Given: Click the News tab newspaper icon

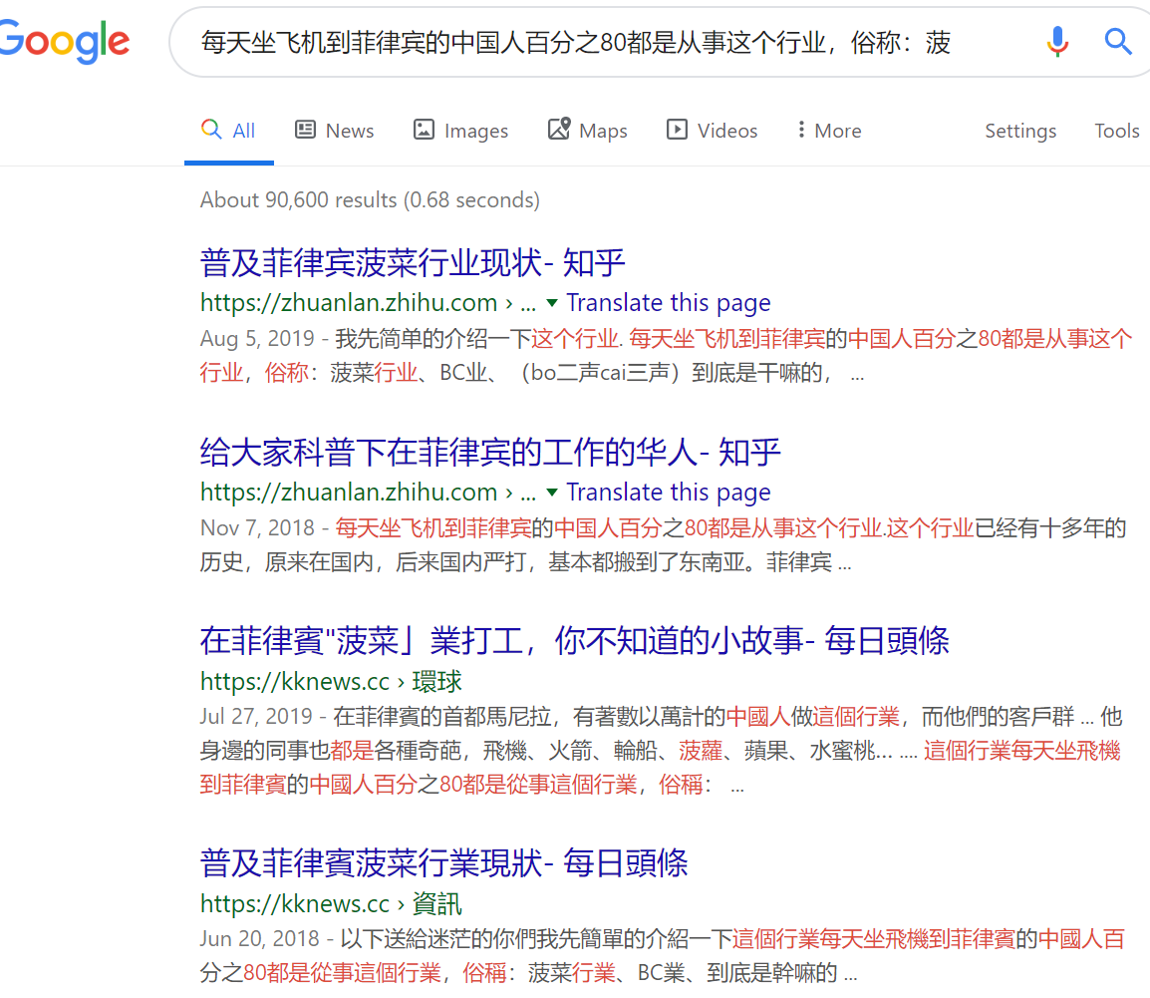Looking at the screenshot, I should pyautogui.click(x=305, y=130).
